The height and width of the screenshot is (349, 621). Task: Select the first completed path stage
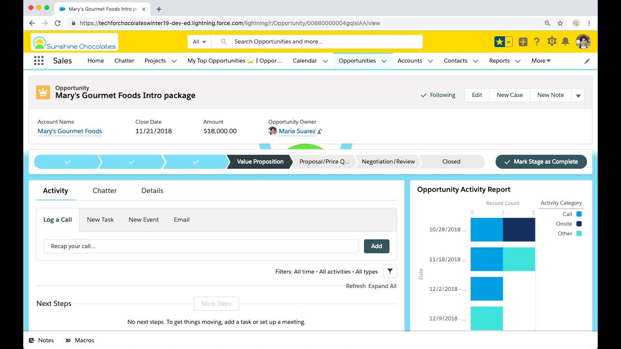67,162
